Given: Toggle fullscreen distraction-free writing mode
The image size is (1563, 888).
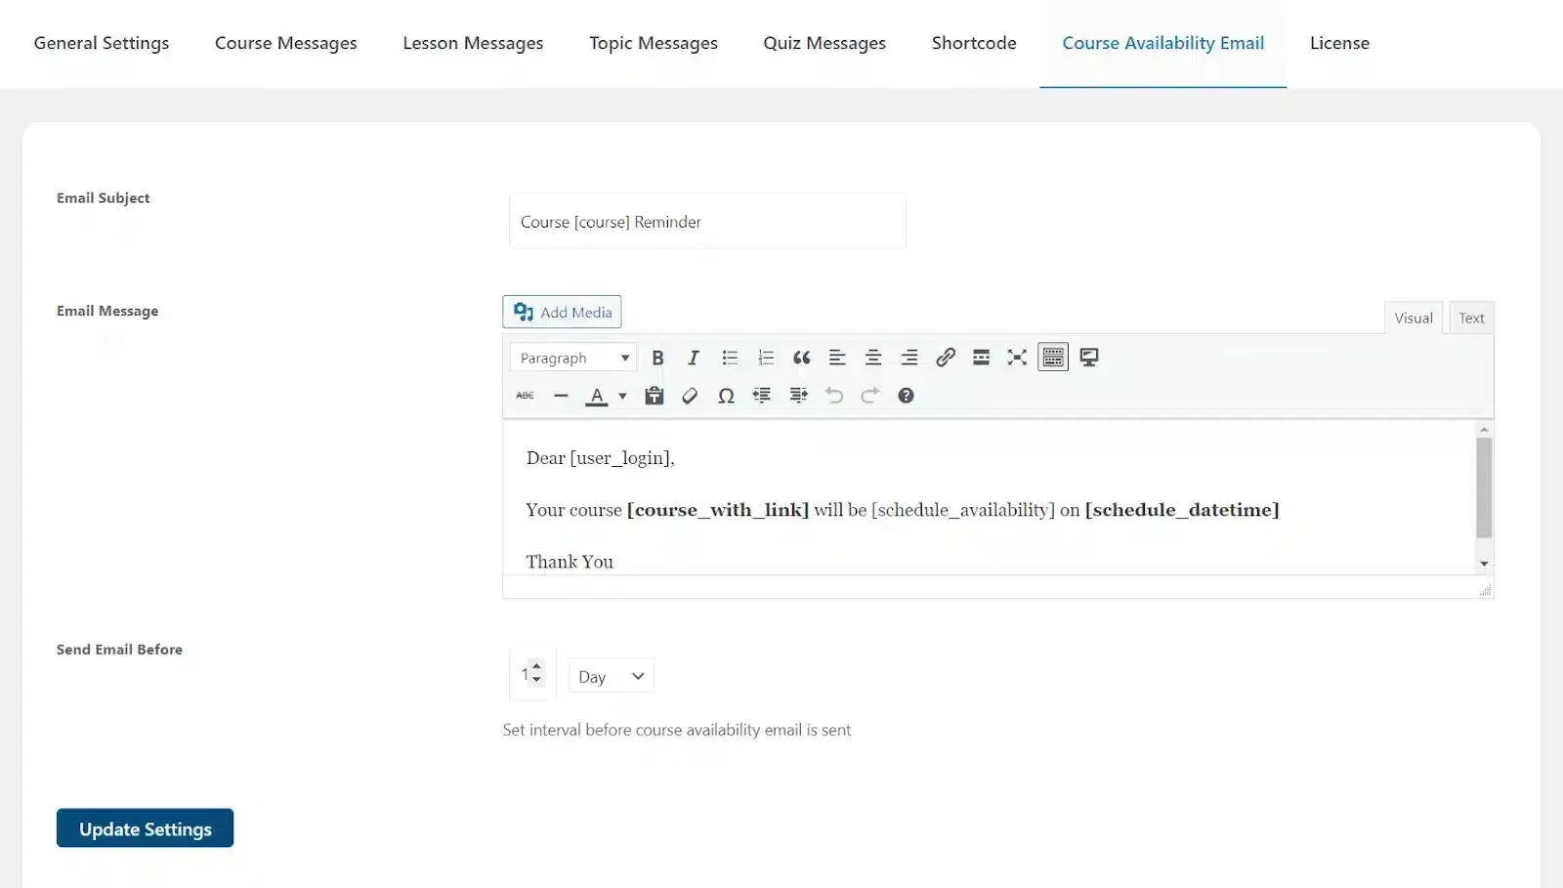Looking at the screenshot, I should (1016, 357).
